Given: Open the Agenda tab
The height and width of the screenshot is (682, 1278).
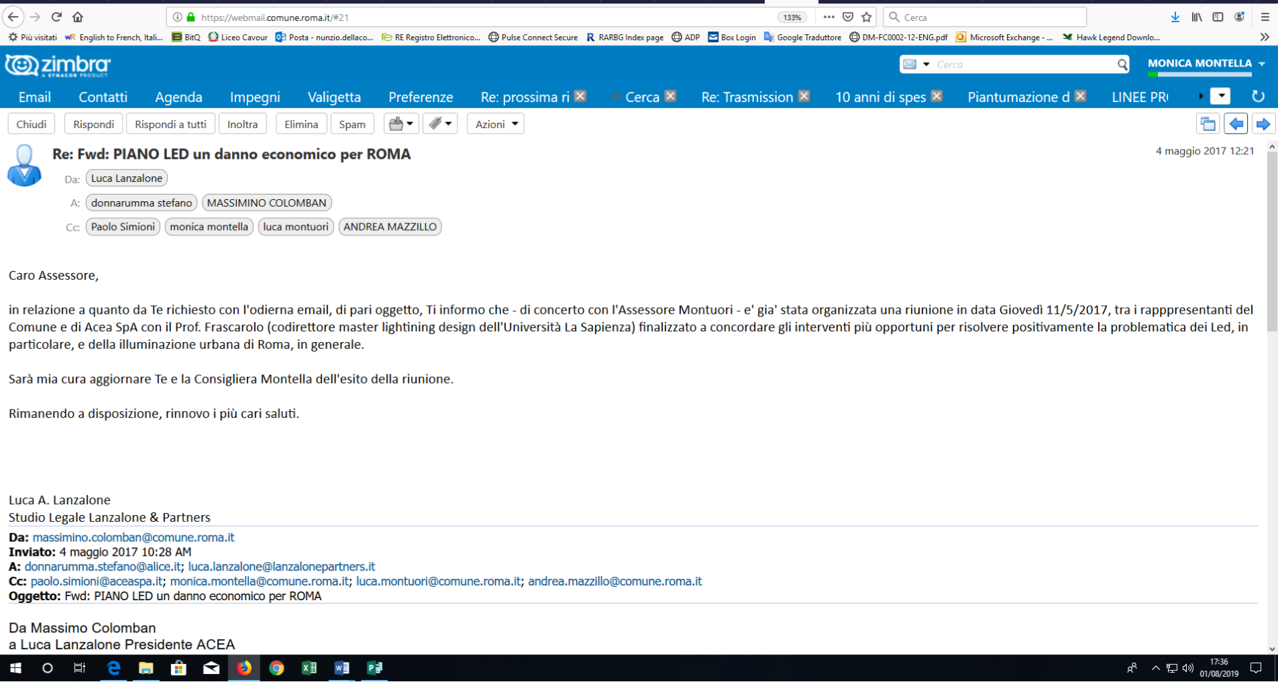Looking at the screenshot, I should click(178, 97).
